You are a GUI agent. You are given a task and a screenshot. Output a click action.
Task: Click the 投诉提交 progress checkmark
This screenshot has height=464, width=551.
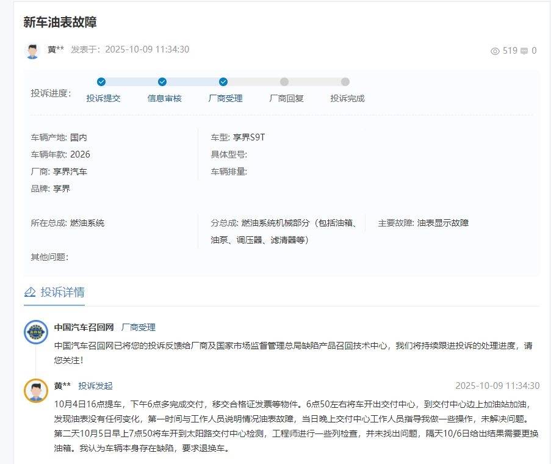[101, 82]
